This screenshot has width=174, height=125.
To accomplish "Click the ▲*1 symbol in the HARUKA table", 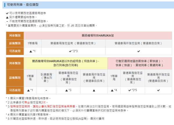I will click(32, 51).
